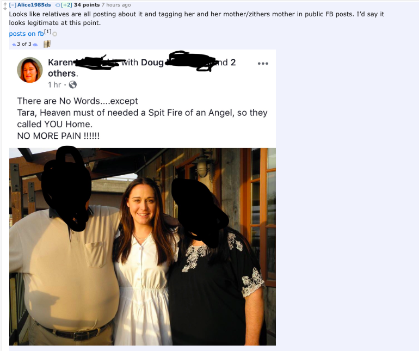Click the public globe privacy icon

point(73,85)
